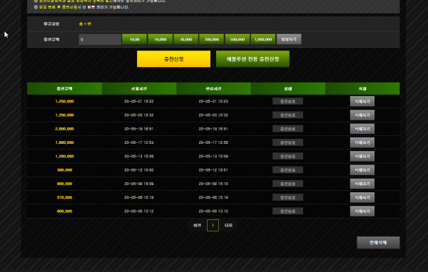Delete the 800,000 charge record
The height and width of the screenshot is (272, 428).
(362, 211)
